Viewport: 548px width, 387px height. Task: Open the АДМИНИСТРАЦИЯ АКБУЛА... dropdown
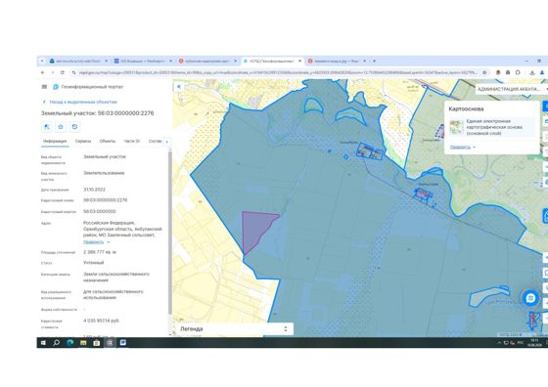(511, 89)
